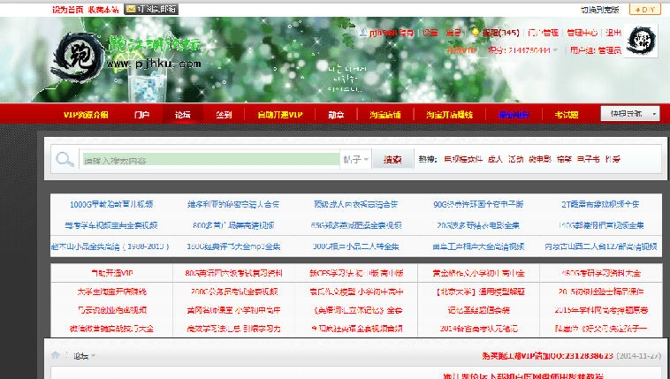Open the 记忆圣经 red link
670x379 pixels.
(x=478, y=310)
